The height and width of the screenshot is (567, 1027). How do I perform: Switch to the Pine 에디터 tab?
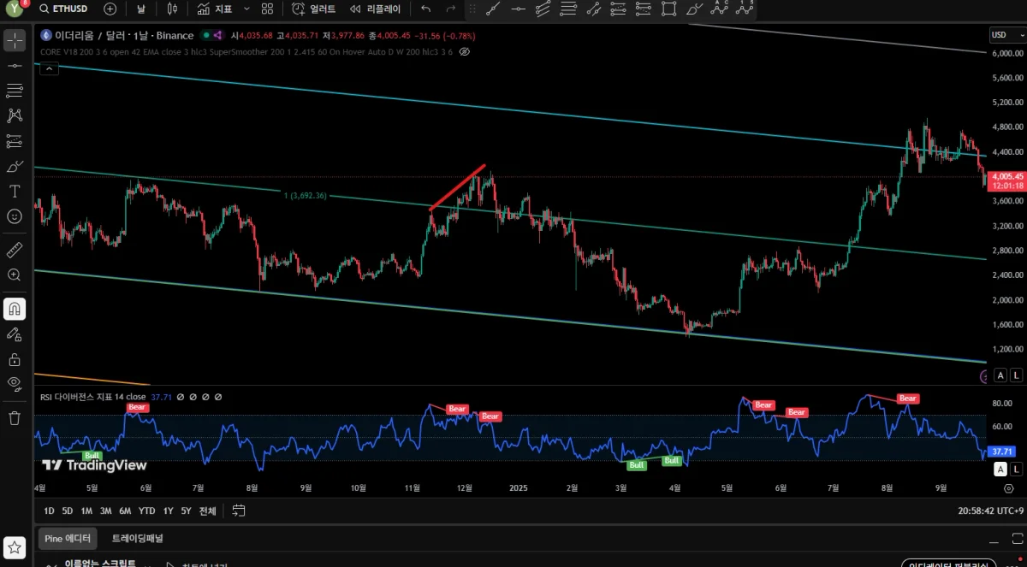[68, 538]
